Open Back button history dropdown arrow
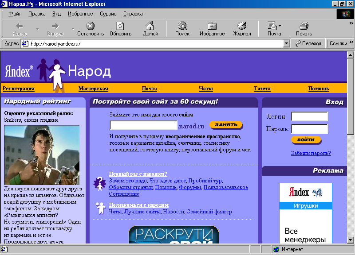The height and width of the screenshot is (255, 355). 38,29
